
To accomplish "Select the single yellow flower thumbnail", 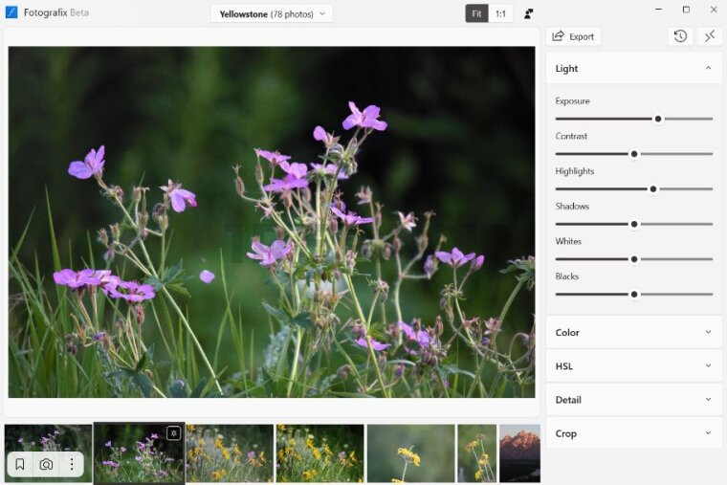I will (x=409, y=453).
